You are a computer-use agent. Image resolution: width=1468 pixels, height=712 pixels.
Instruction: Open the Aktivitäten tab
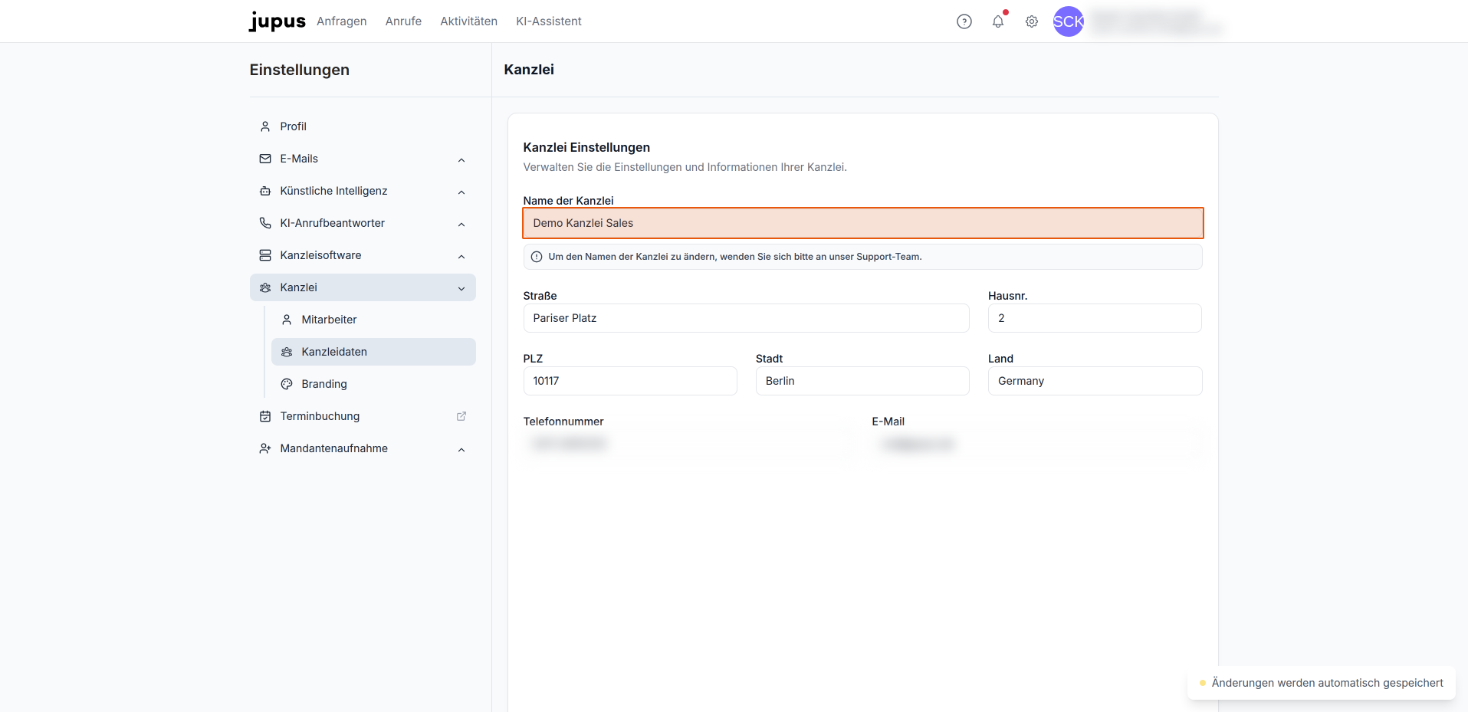(468, 21)
